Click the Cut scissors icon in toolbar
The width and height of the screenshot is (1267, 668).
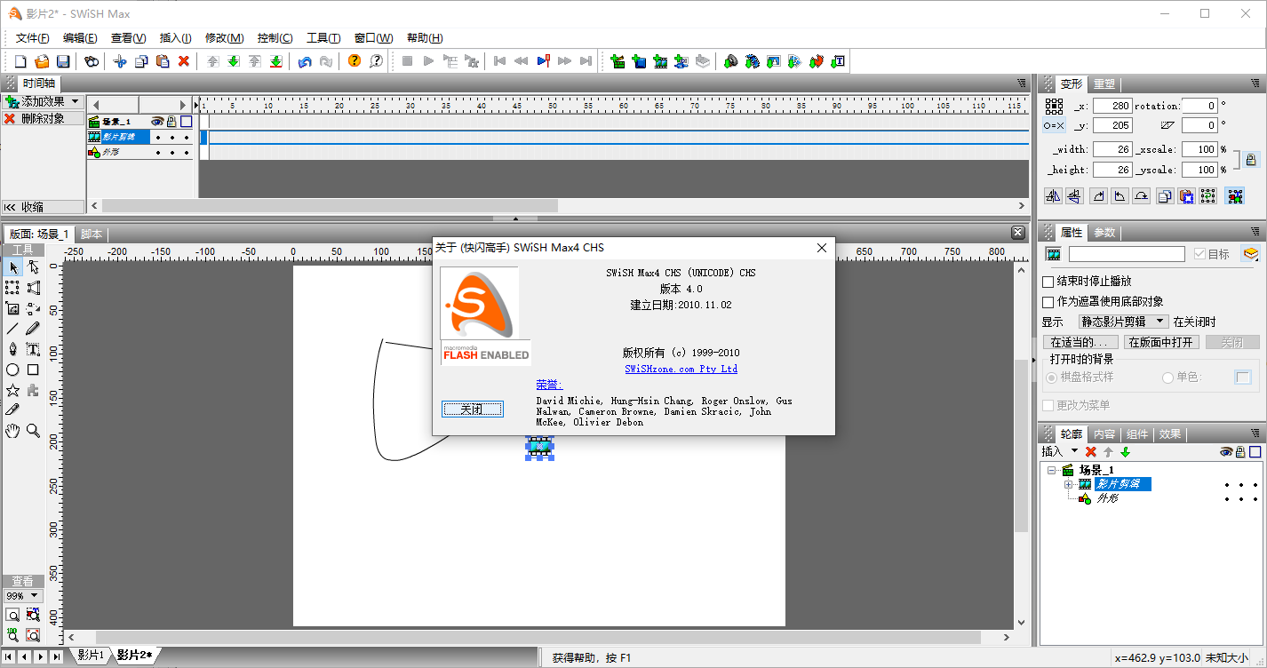[120, 61]
